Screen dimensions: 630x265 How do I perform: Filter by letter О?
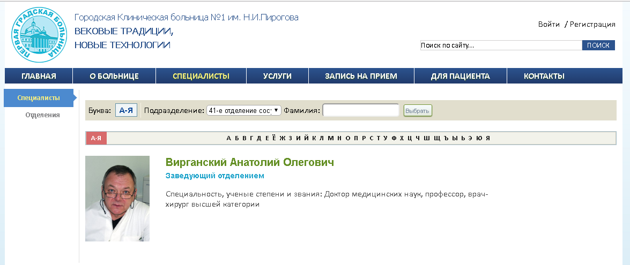coord(347,138)
